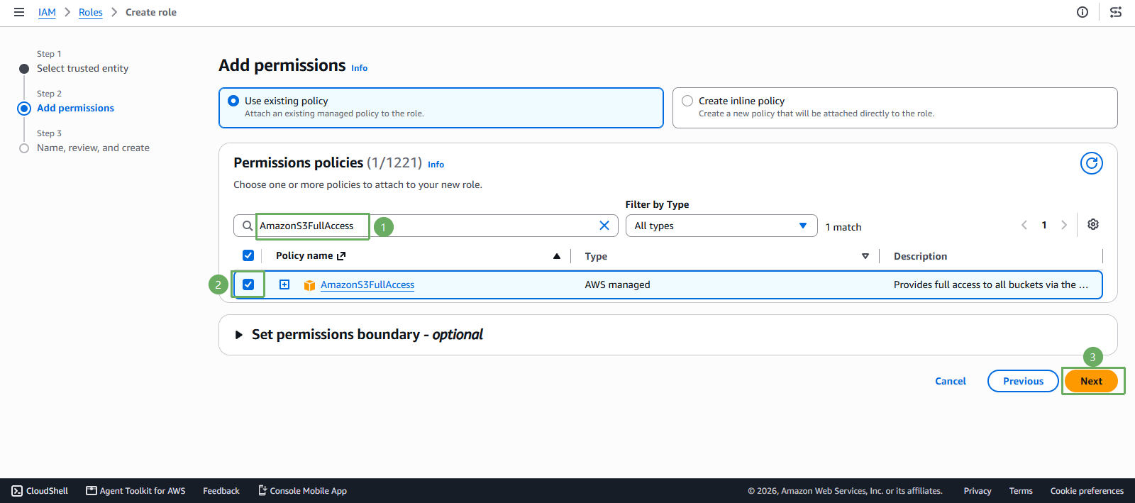This screenshot has width=1135, height=503.
Task: Open Info link beside Add permissions
Action: [x=360, y=68]
